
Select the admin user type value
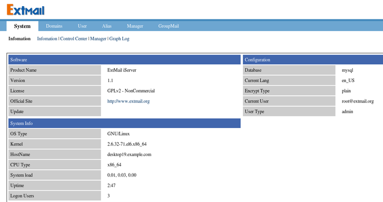click(x=347, y=112)
